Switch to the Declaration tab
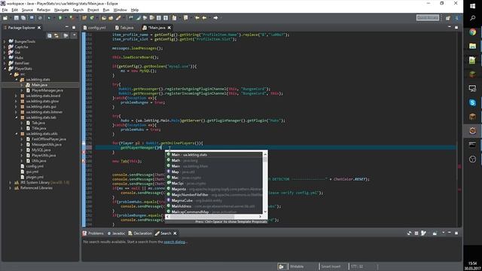Image resolution: width=482 pixels, height=271 pixels. [x=140, y=233]
